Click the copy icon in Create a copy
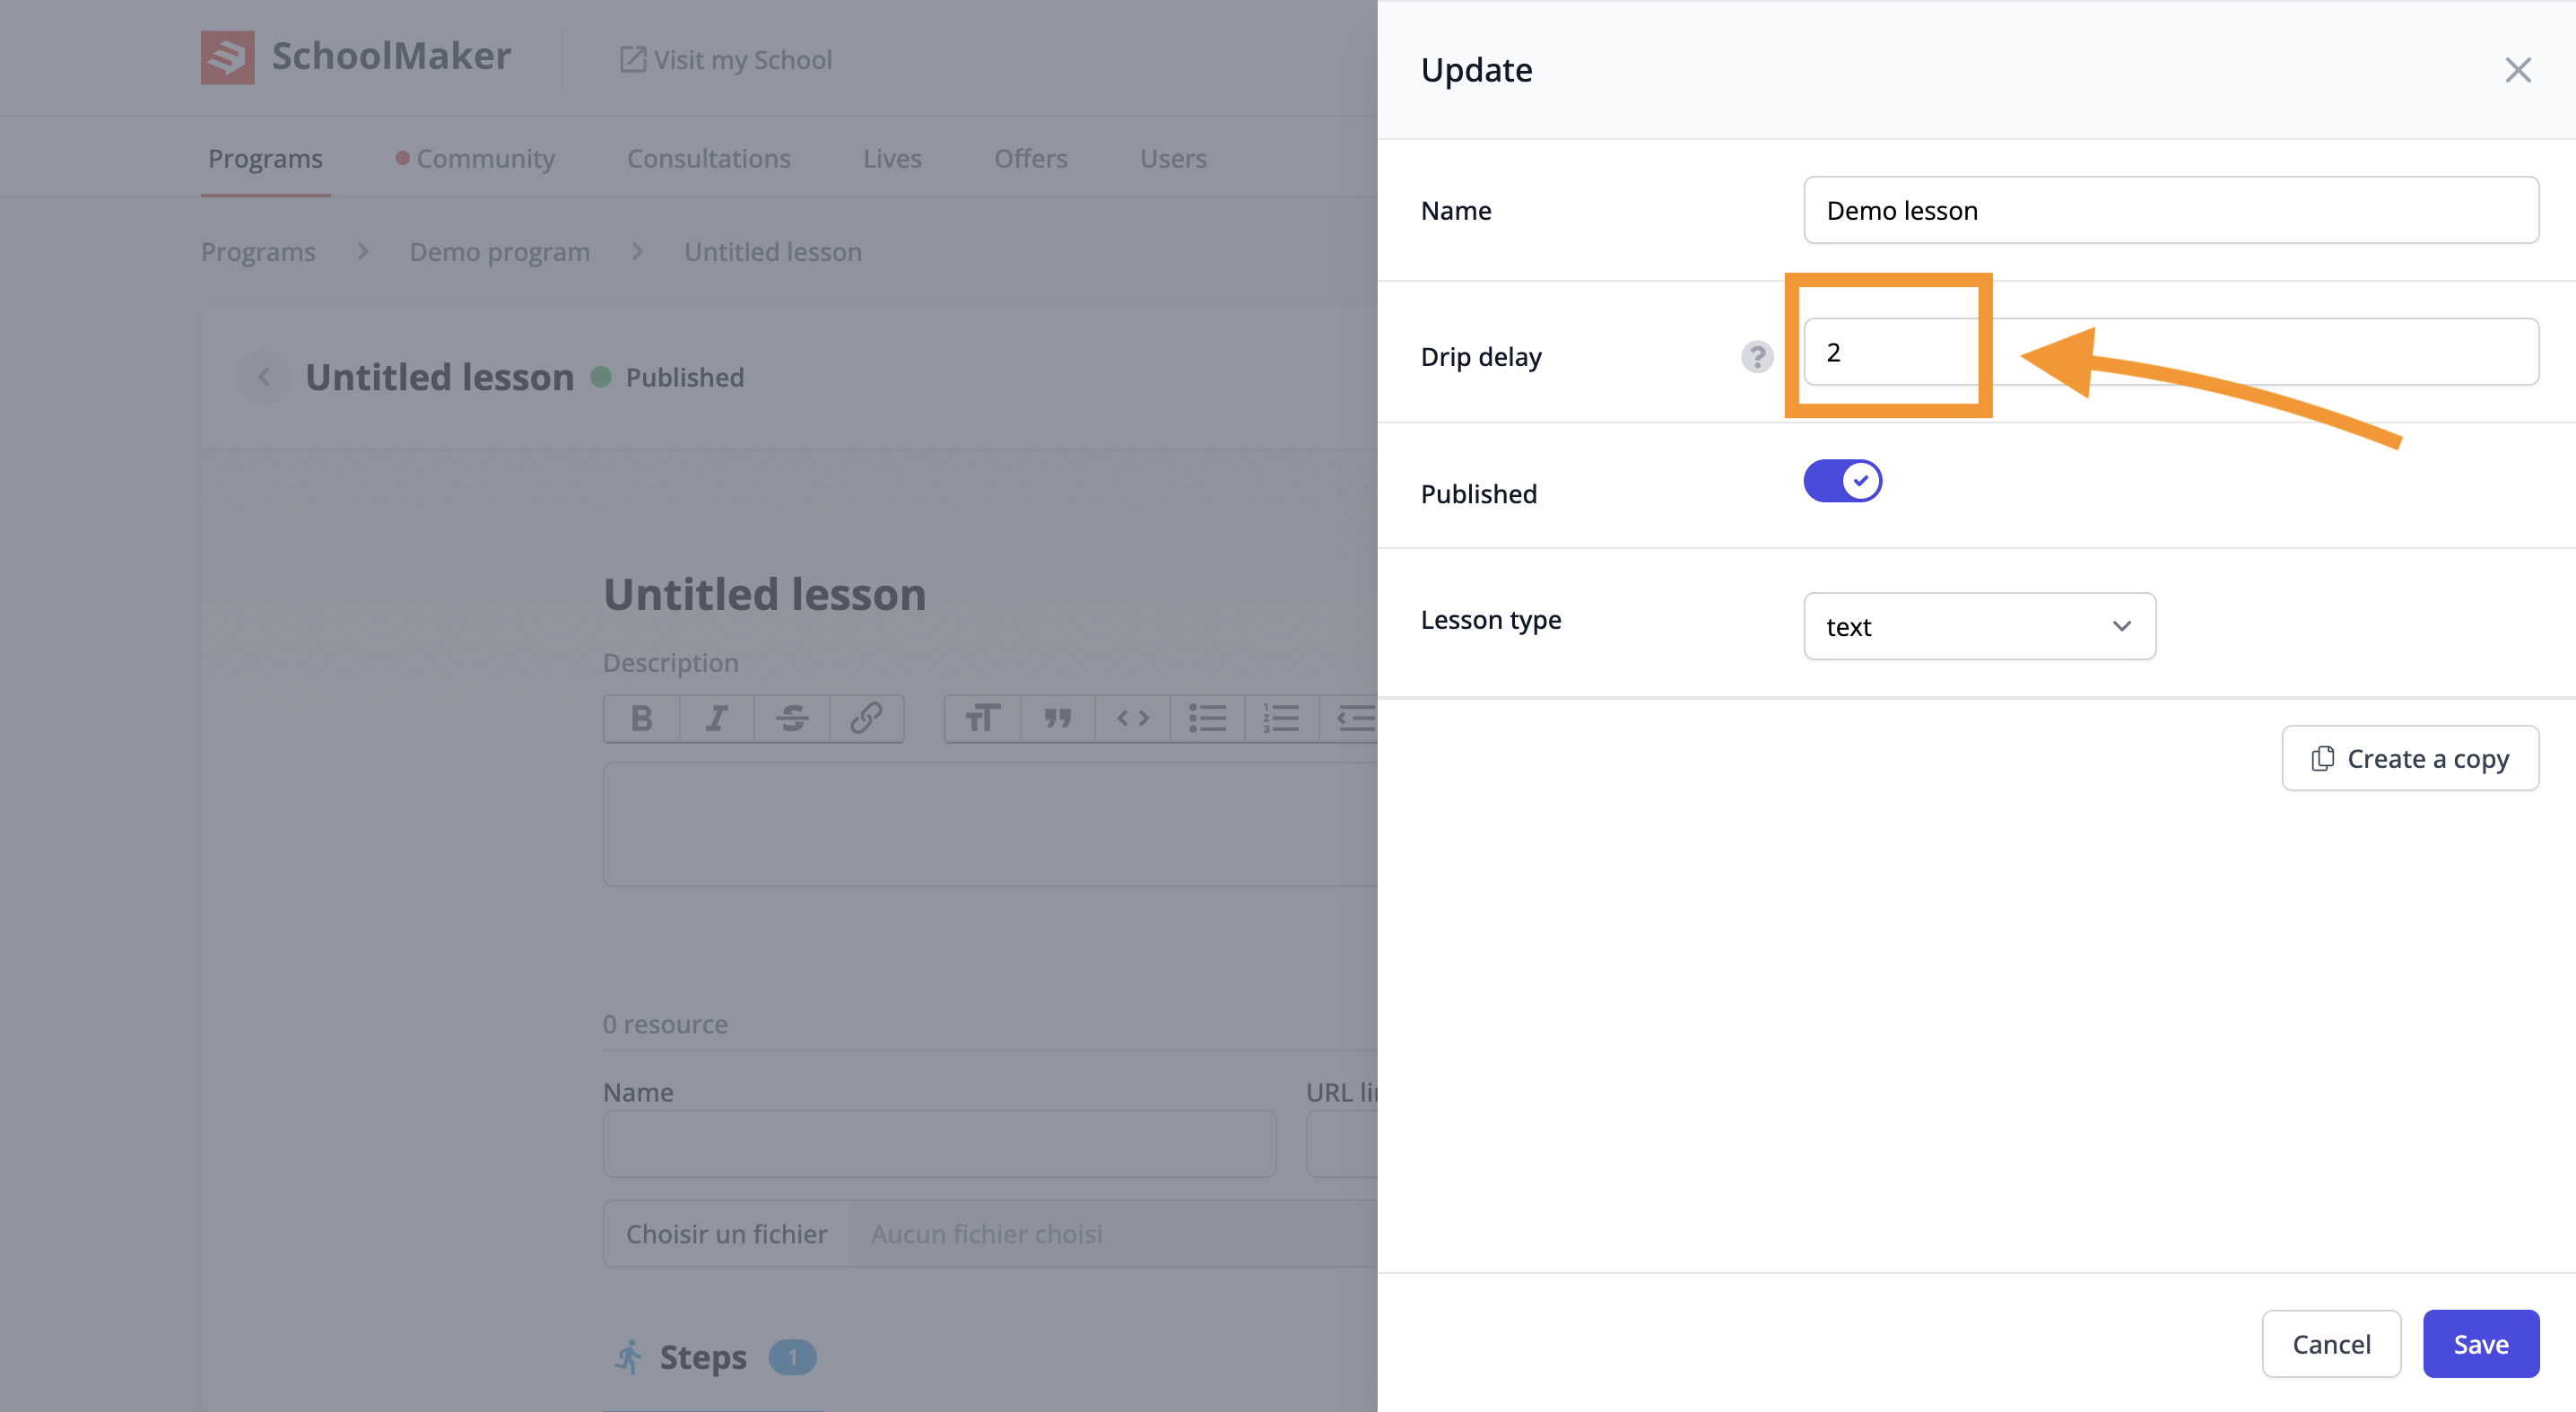 pos(2322,758)
